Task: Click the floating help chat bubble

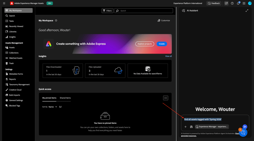Action: 243,133
